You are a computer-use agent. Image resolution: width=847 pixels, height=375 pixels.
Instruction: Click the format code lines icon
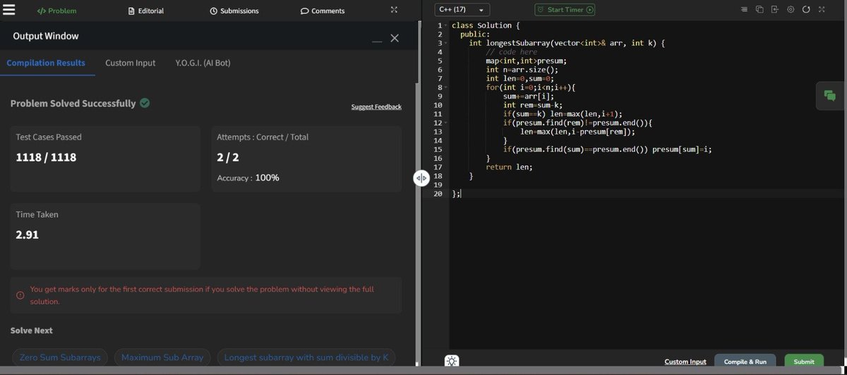pyautogui.click(x=745, y=10)
